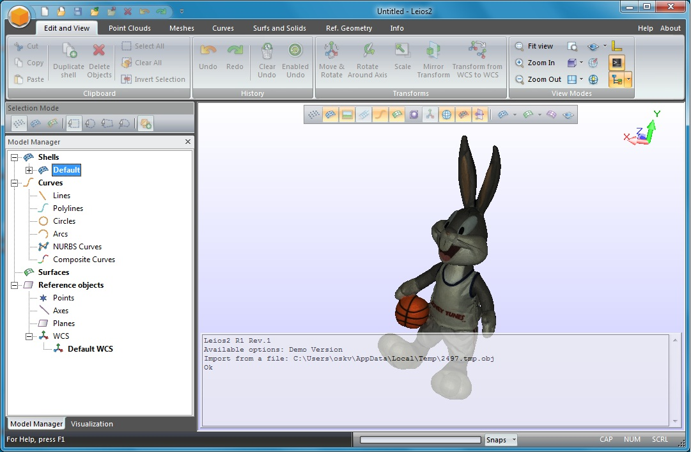Click the Mirror Transform icon
The width and height of the screenshot is (691, 452).
point(433,51)
